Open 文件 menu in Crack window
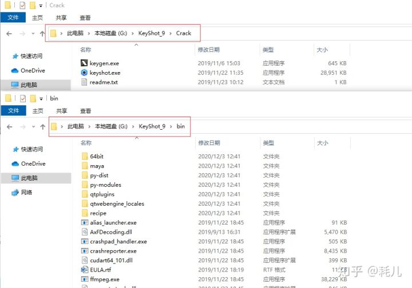Screen dimensions: 412x288 [x=13, y=18]
